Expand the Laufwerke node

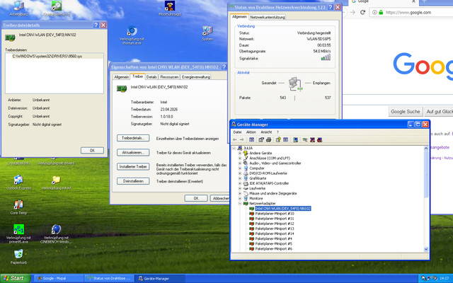[240, 188]
